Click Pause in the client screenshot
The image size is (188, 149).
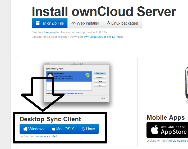[100, 81]
